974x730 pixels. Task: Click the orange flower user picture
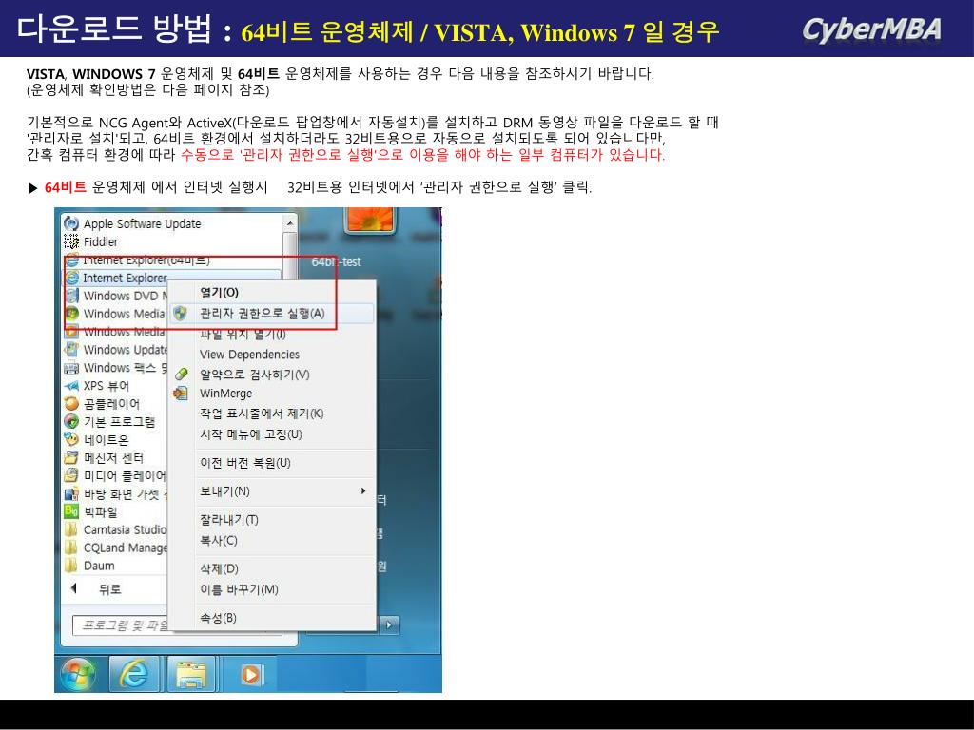pyautogui.click(x=370, y=220)
